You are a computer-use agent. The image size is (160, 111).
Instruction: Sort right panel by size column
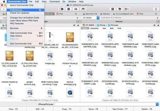click(x=104, y=28)
